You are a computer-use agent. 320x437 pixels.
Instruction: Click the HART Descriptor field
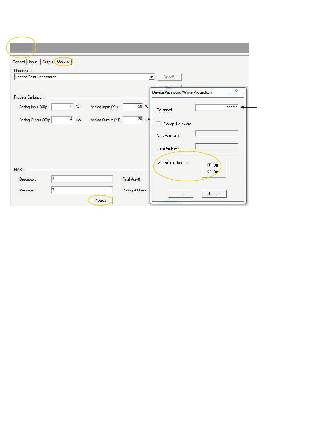(82, 179)
